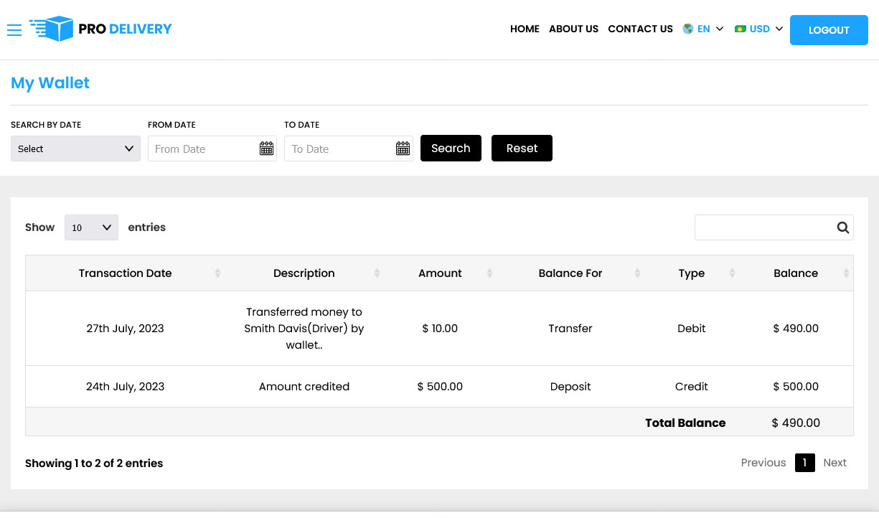Screen dimensions: 879x518
Task: Select page 1 in pagination
Action: [804, 463]
